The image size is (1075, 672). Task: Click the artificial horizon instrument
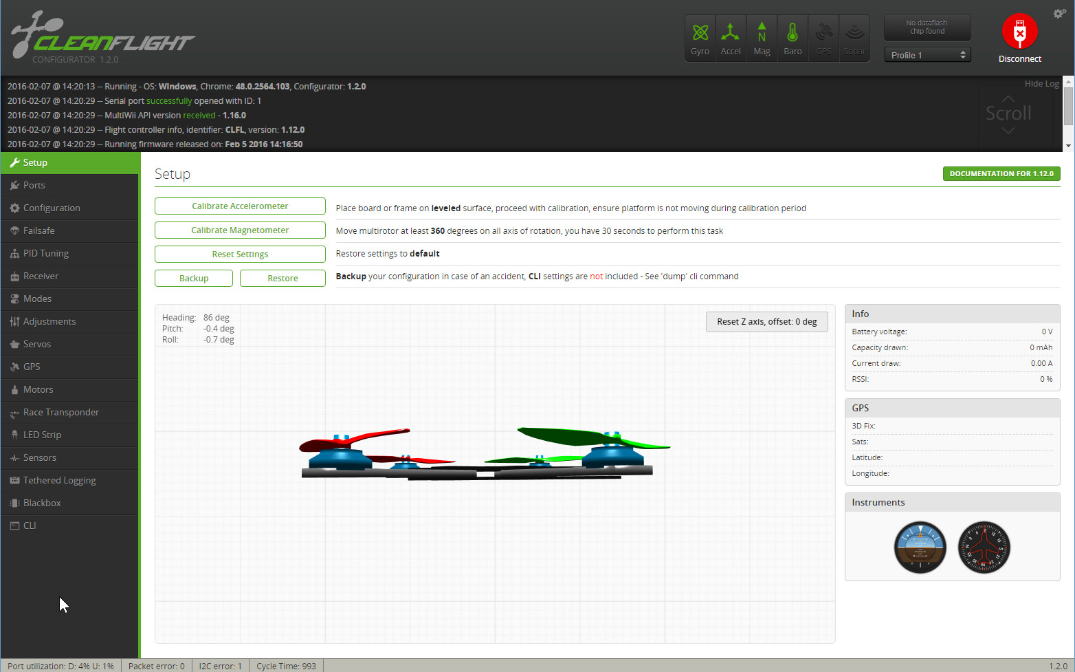coord(920,548)
